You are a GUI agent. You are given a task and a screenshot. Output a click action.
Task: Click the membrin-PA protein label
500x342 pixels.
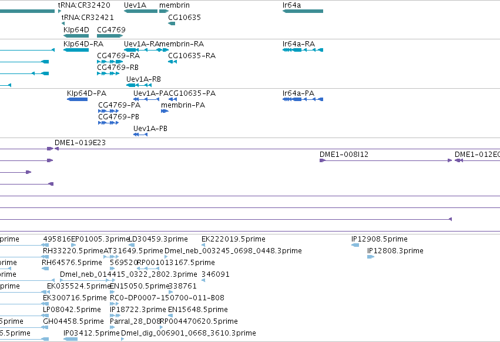tap(183, 105)
